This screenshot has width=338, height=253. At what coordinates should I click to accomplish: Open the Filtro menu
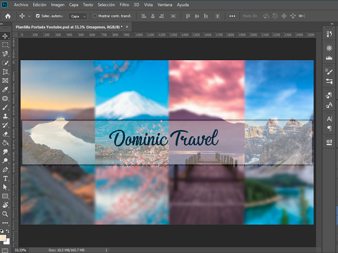click(x=125, y=5)
